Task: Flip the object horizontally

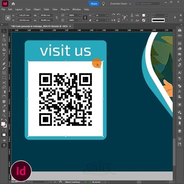Action: (113, 20)
